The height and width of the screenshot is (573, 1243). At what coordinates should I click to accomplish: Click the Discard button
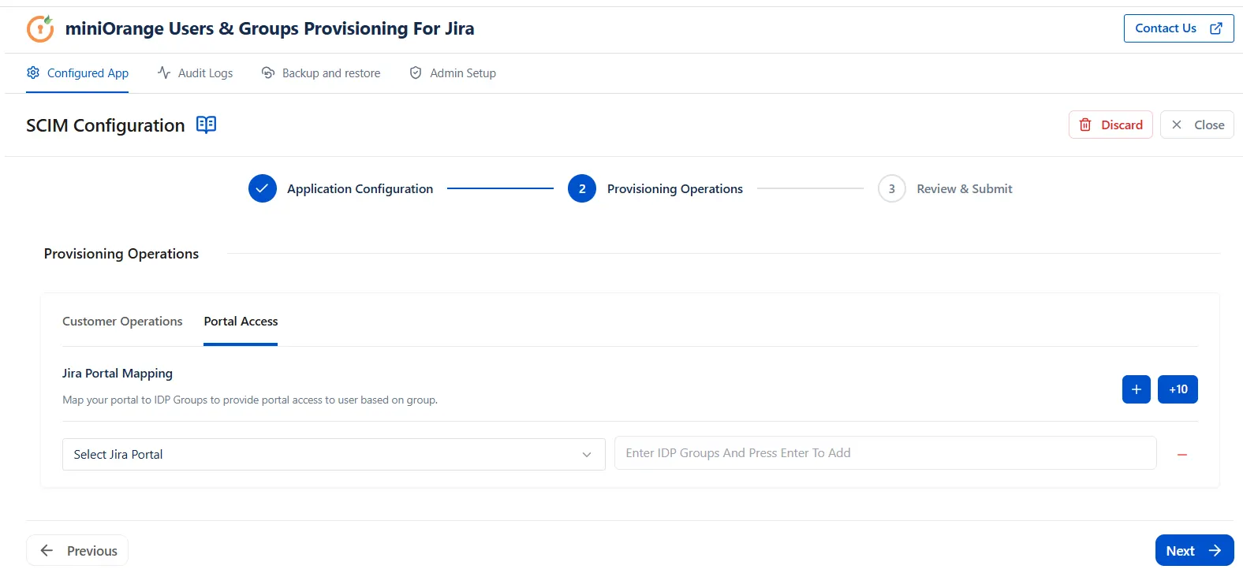click(1110, 125)
